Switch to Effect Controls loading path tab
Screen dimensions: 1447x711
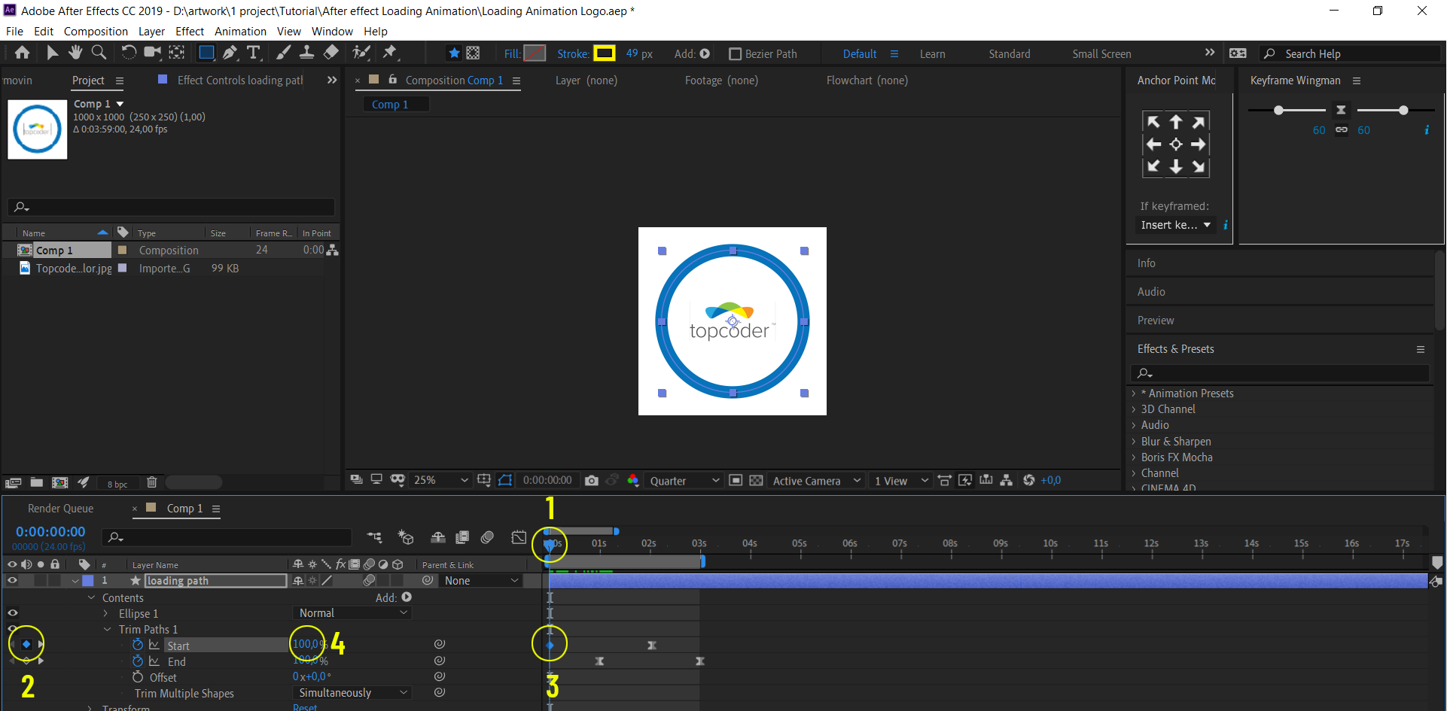(x=239, y=81)
